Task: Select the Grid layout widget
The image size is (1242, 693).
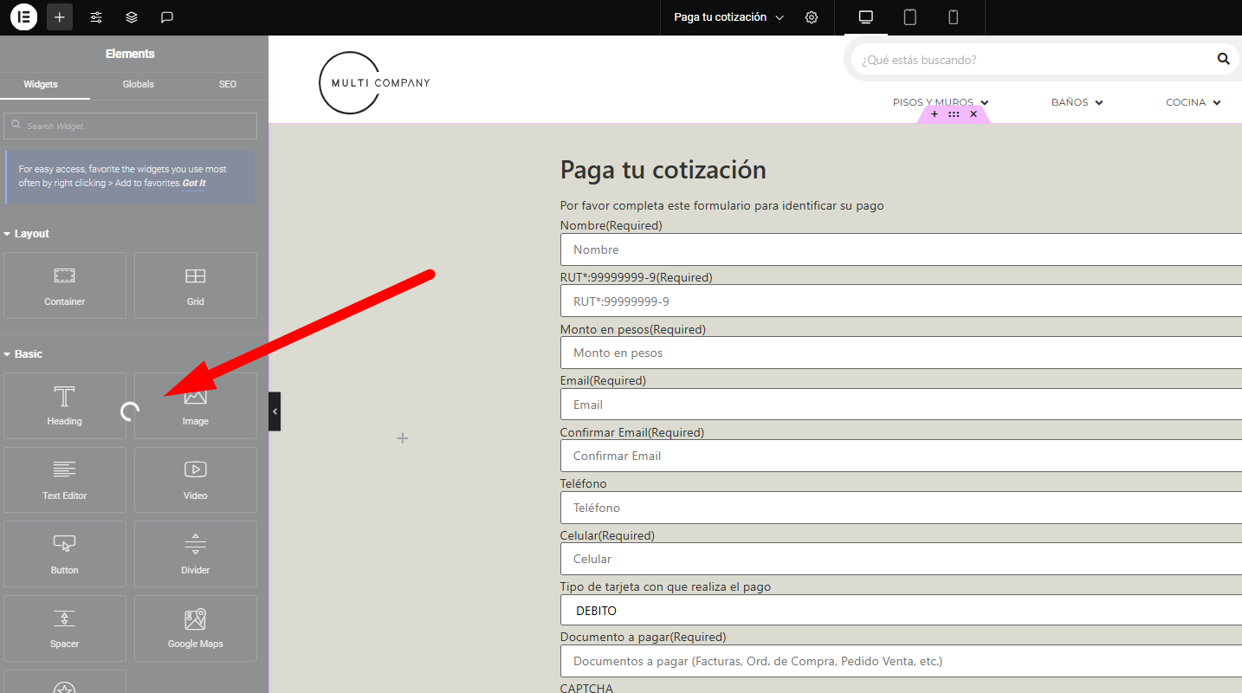Action: tap(196, 285)
